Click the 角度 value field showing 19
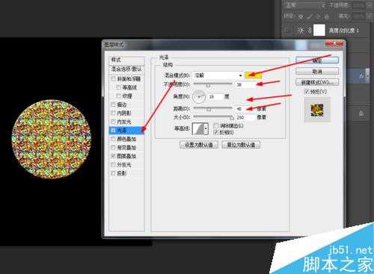 (215, 97)
